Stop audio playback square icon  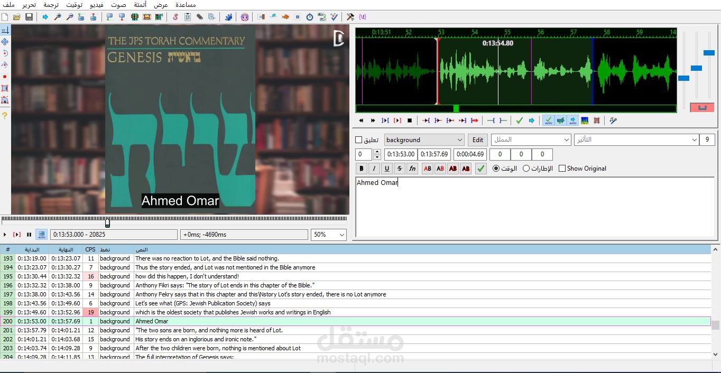click(x=410, y=120)
